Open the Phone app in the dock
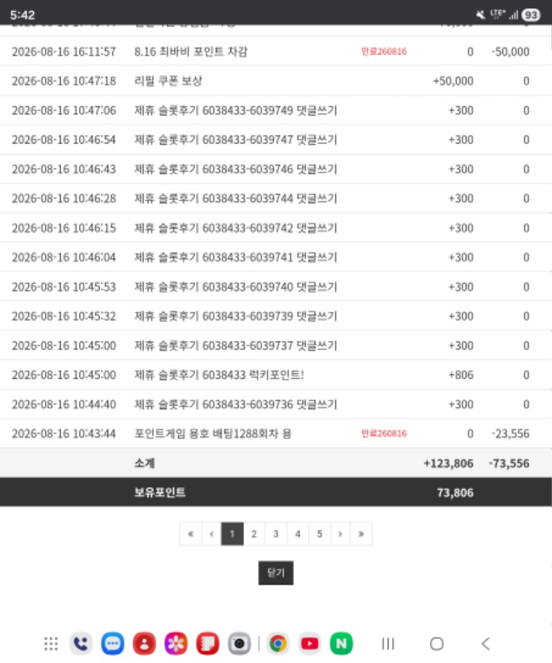 click(x=81, y=644)
